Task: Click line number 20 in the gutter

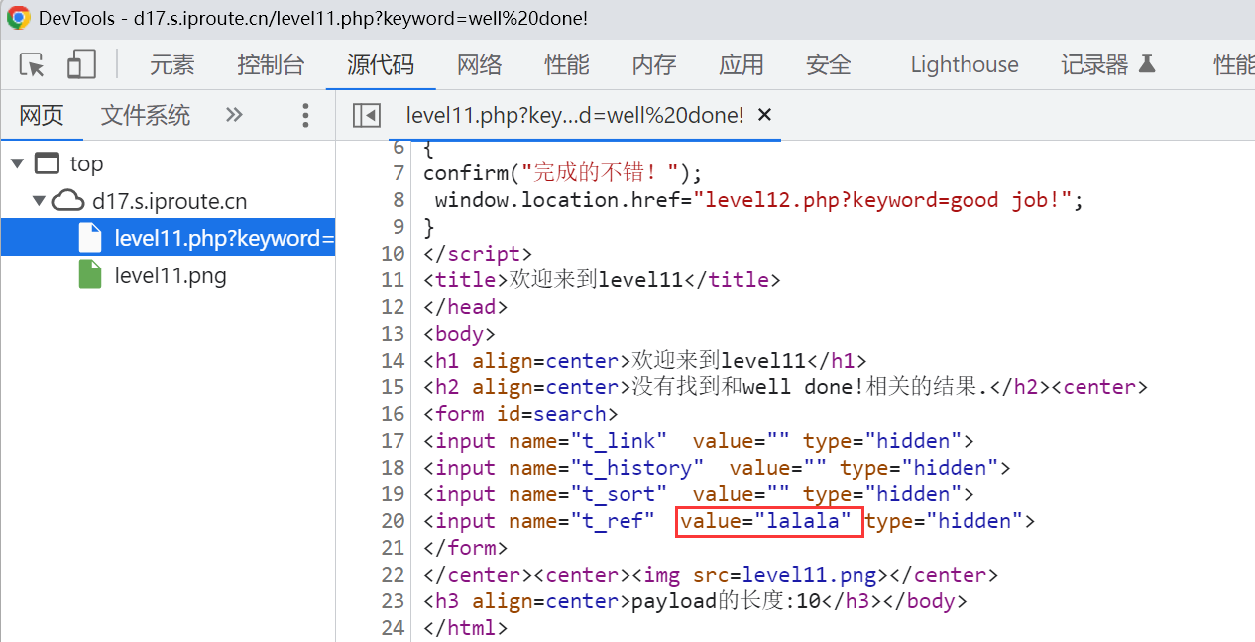Action: 394,521
